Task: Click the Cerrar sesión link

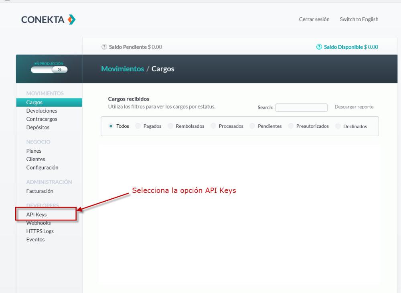Action: click(x=314, y=19)
